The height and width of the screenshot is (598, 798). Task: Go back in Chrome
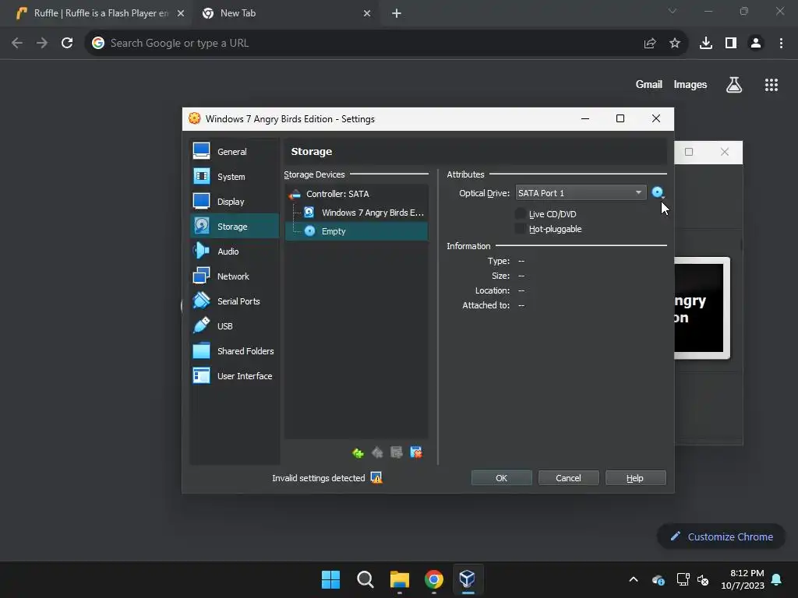tap(17, 43)
